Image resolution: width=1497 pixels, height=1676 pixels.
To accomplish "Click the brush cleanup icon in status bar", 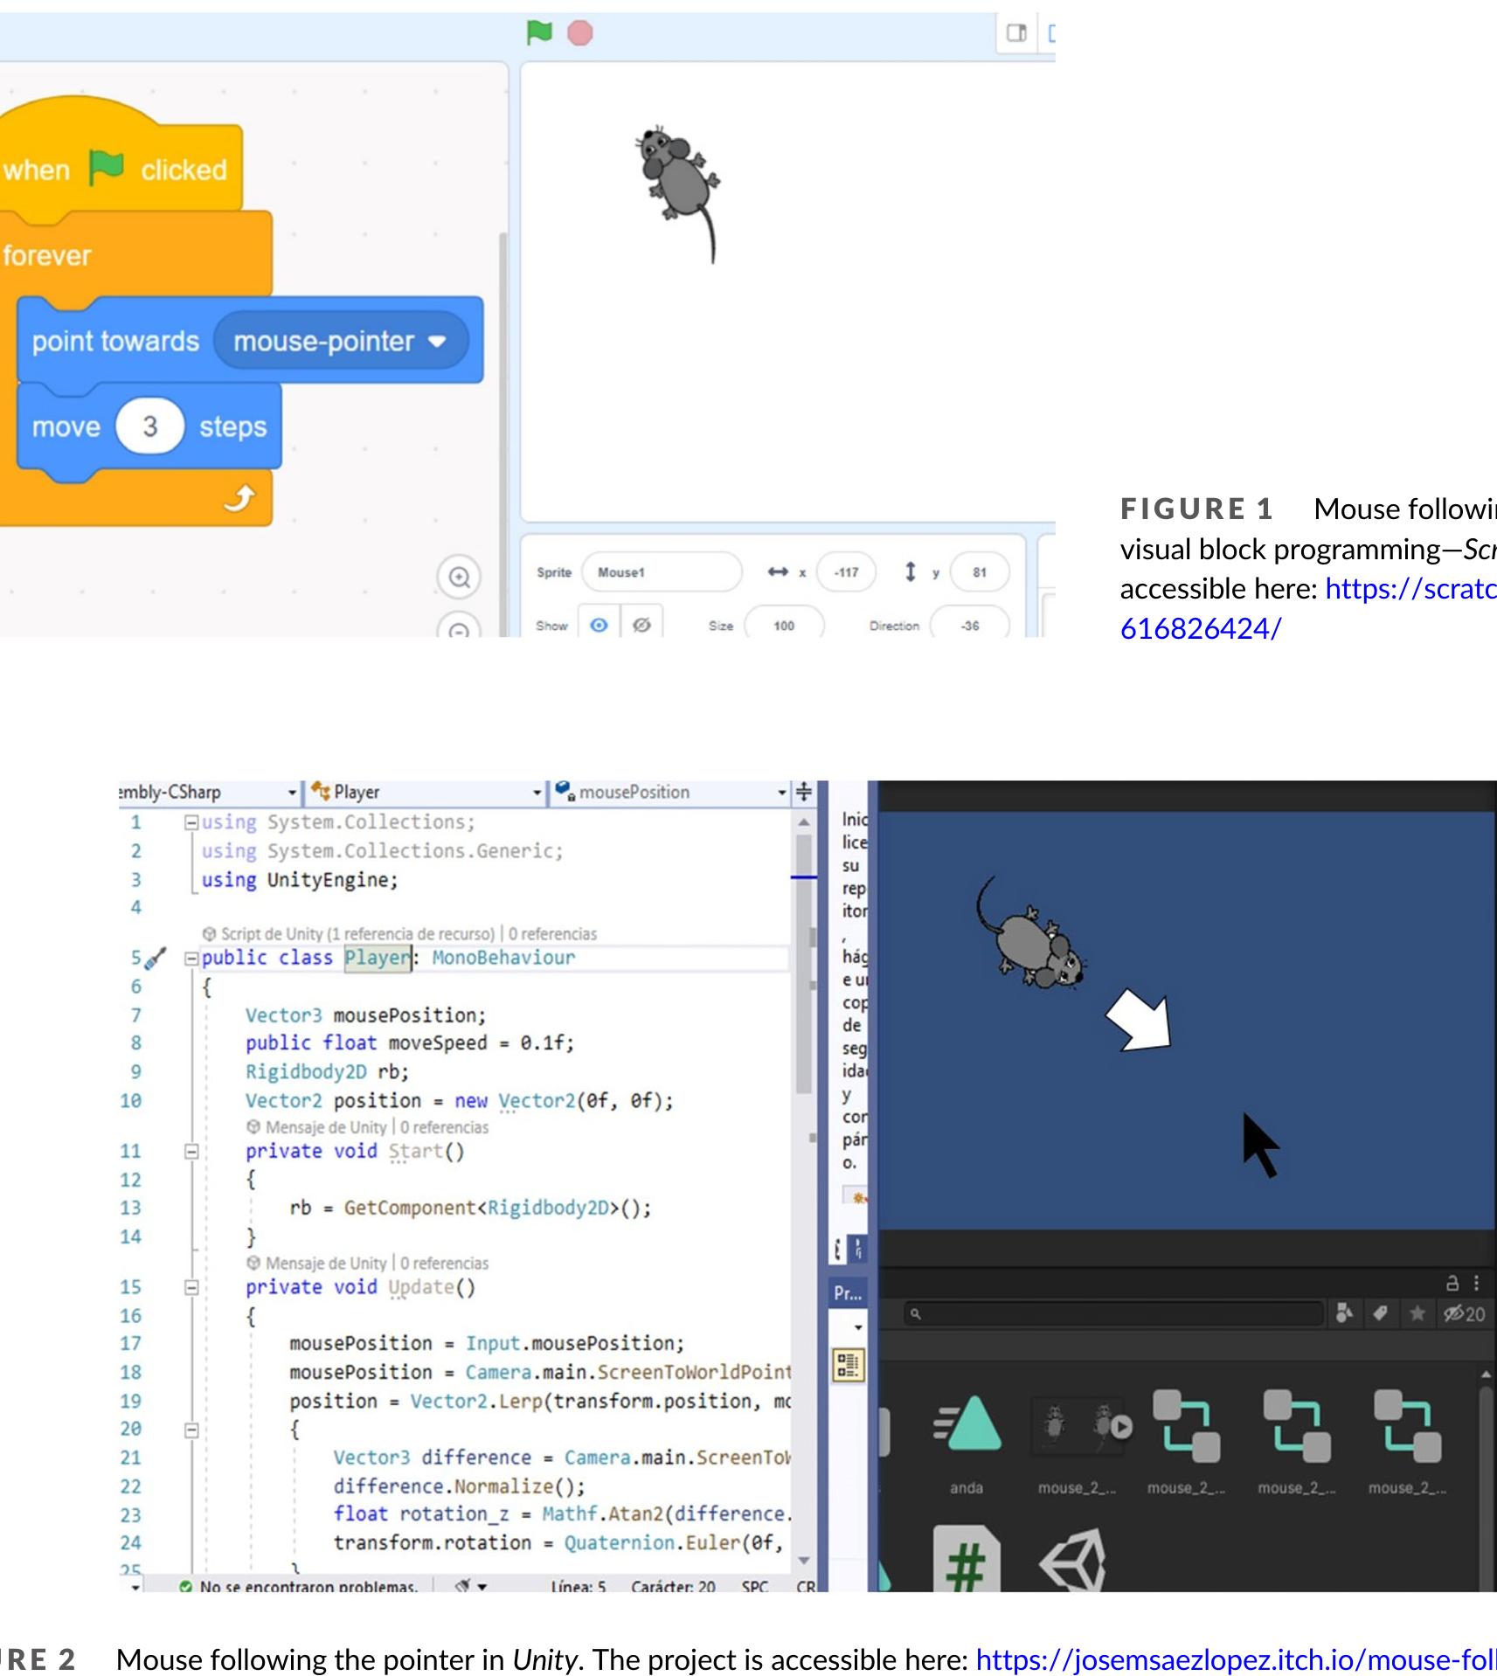I will click(x=464, y=1585).
